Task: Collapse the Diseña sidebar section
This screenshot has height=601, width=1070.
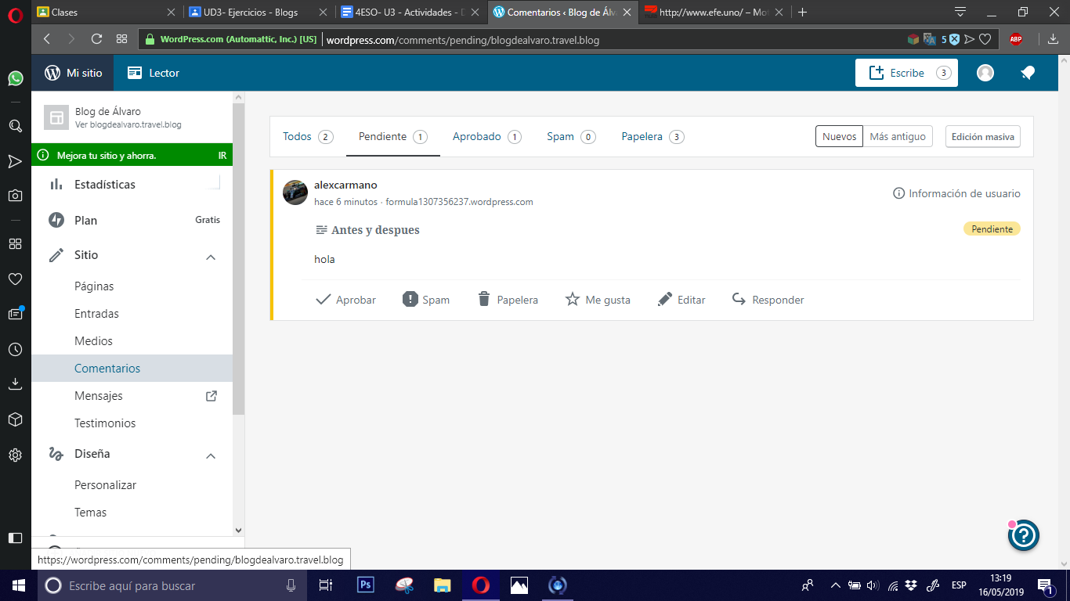Action: coord(211,455)
